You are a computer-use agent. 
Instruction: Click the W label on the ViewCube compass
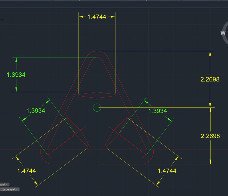(x=223, y=33)
